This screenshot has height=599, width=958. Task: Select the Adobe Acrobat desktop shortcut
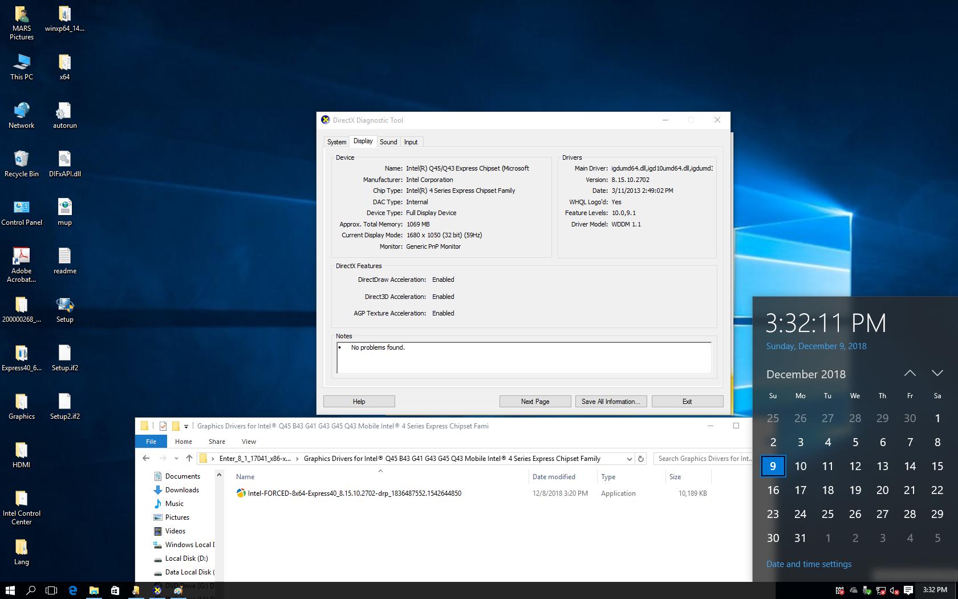(x=22, y=265)
